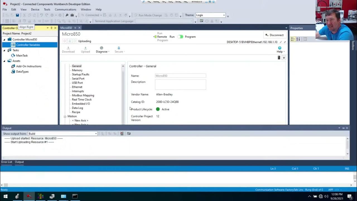Select DataTypes in the tree
Viewport: 357px width, 201px height.
pyautogui.click(x=22, y=72)
